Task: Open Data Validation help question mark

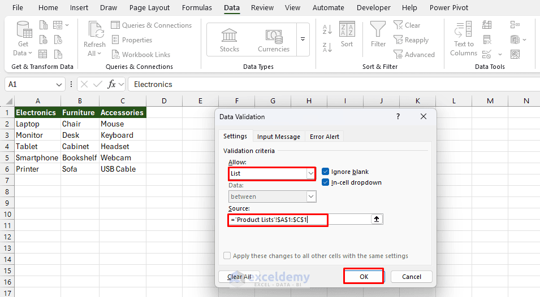Action: [x=398, y=116]
